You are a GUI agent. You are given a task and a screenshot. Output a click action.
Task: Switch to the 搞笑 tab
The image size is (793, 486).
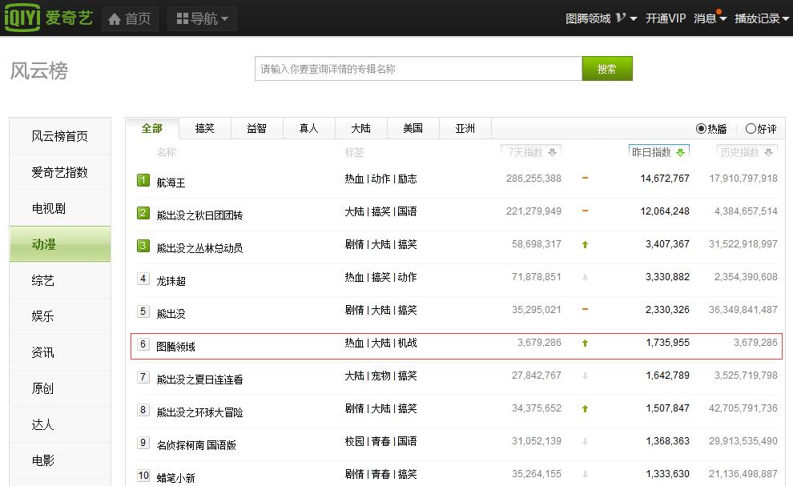click(205, 128)
